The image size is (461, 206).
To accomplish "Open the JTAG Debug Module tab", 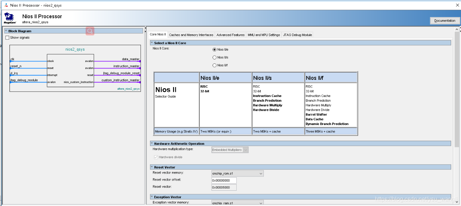I will pyautogui.click(x=297, y=35).
